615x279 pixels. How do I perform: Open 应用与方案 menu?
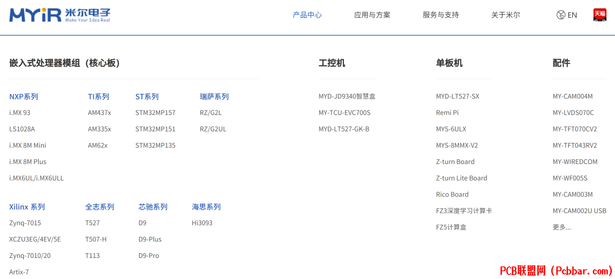pos(372,15)
